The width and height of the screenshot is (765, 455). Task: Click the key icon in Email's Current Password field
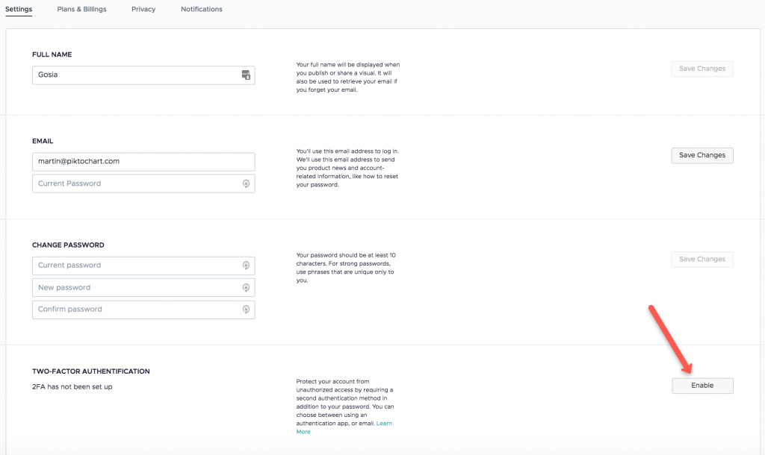(x=246, y=183)
